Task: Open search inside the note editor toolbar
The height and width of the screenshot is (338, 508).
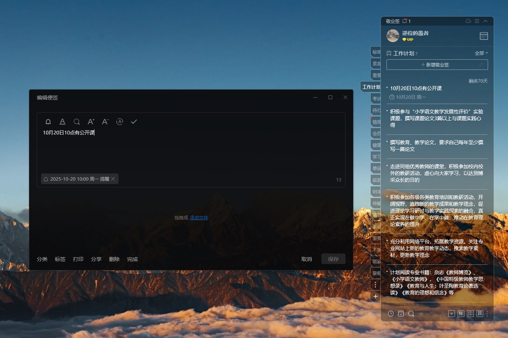Action: [x=77, y=122]
